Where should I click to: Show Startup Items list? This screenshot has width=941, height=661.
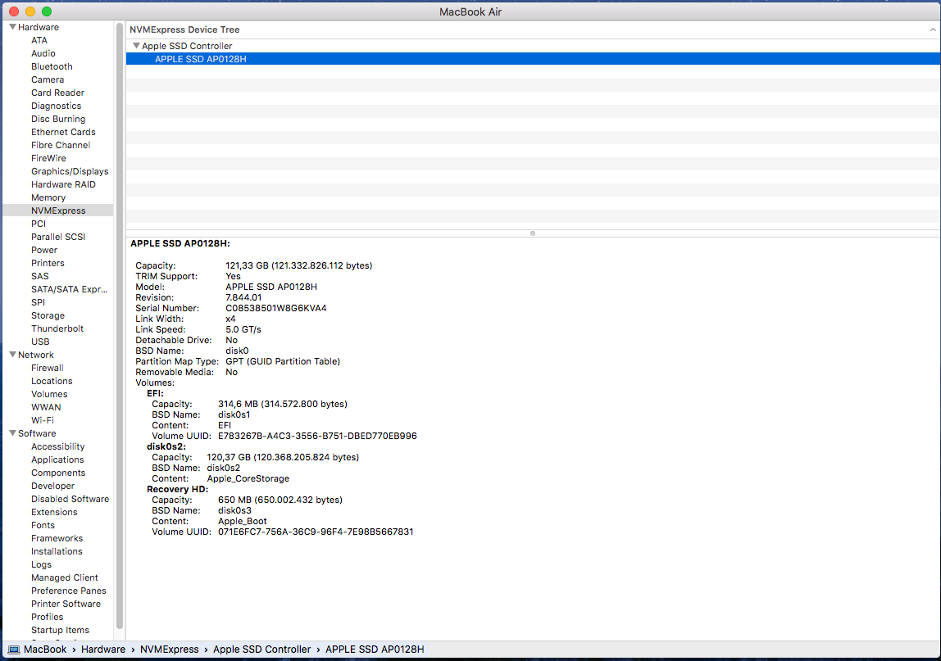pos(60,631)
